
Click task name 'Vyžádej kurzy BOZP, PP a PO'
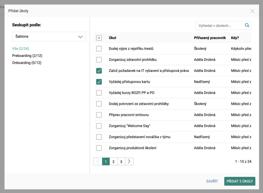(131, 93)
